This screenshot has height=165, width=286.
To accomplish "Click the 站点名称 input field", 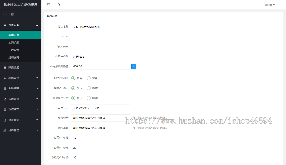I will coord(101,27).
